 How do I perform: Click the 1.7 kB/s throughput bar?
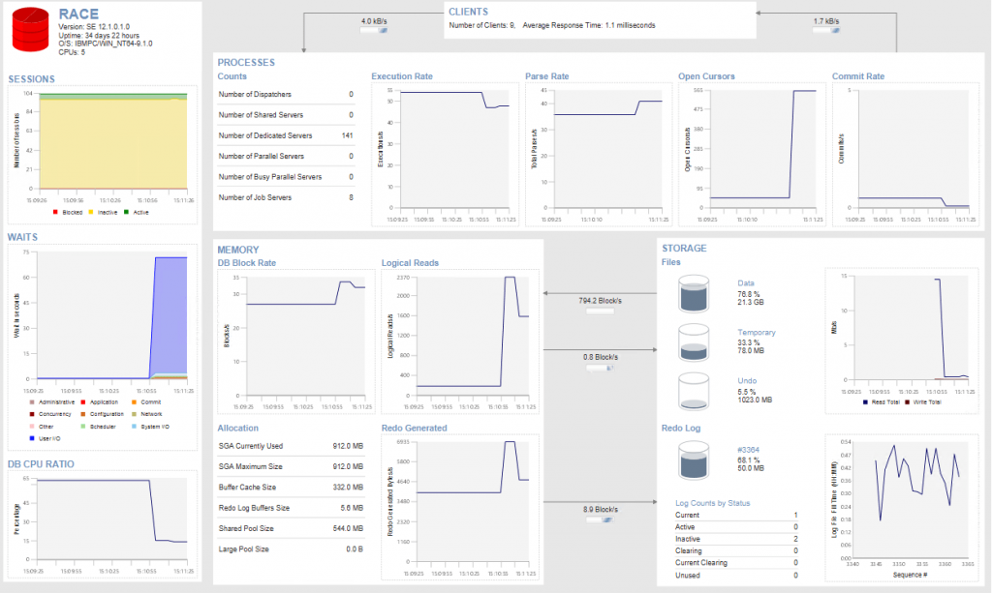(x=826, y=30)
